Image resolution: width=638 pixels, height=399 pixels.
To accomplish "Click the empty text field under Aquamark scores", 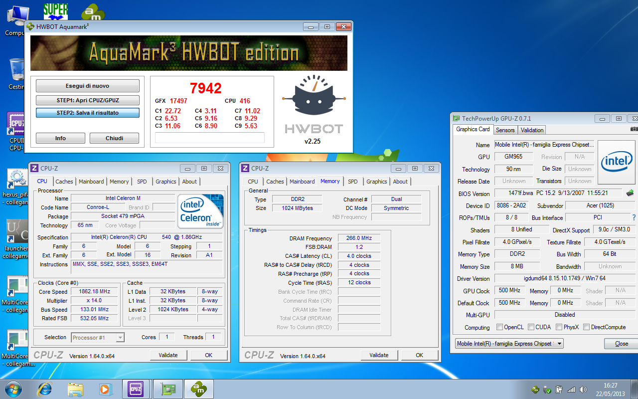I will coord(210,138).
